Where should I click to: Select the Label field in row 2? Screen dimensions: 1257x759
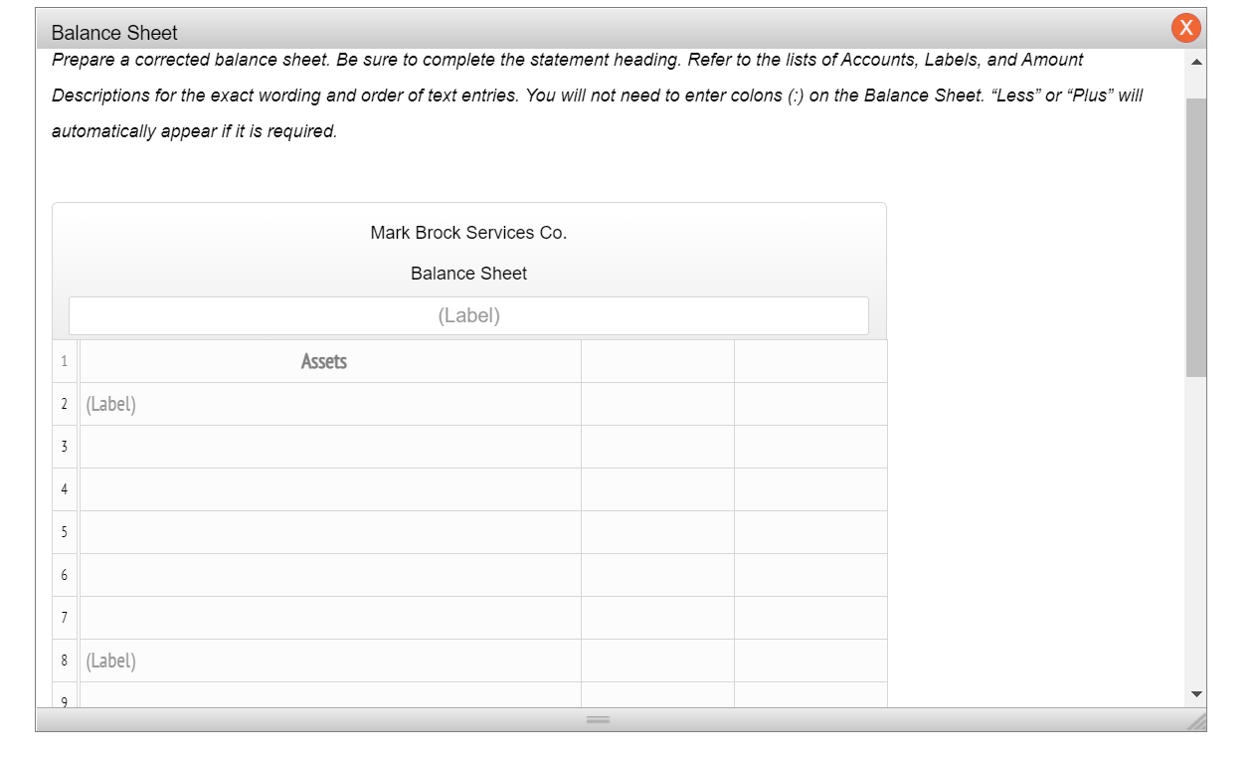tap(328, 404)
